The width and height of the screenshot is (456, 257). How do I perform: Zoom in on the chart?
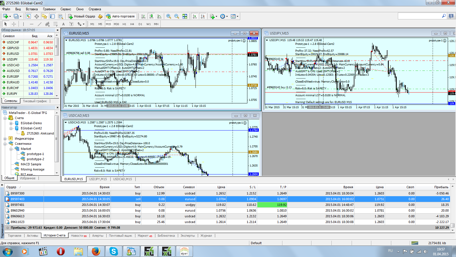click(169, 16)
